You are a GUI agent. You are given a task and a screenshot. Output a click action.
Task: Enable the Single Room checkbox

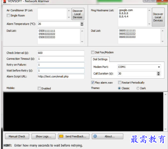(x=8, y=15)
